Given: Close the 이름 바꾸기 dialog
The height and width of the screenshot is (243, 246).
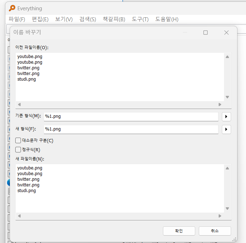Looking at the screenshot, I should point(226,33).
